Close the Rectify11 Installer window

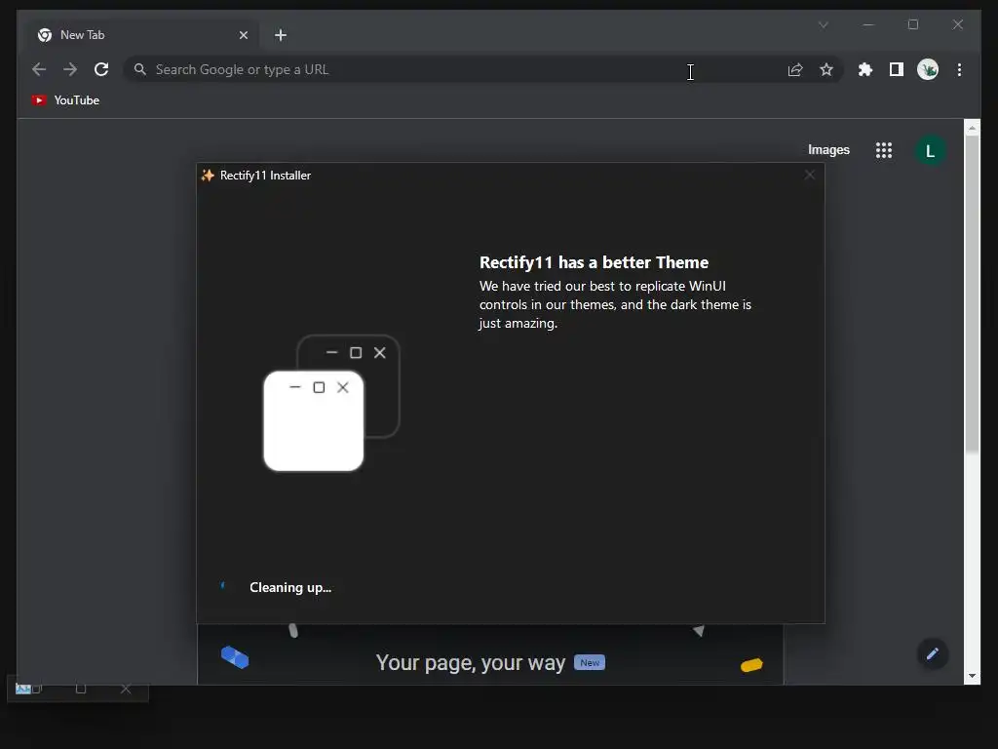point(810,175)
